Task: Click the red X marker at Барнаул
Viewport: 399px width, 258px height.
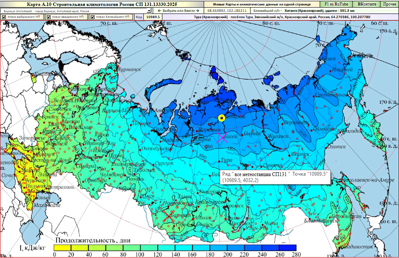Action: pos(169,217)
